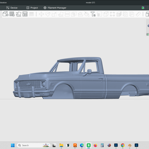Click the layered slices cube icon
Viewport: 149px width, 149px height.
[x=119, y=14]
